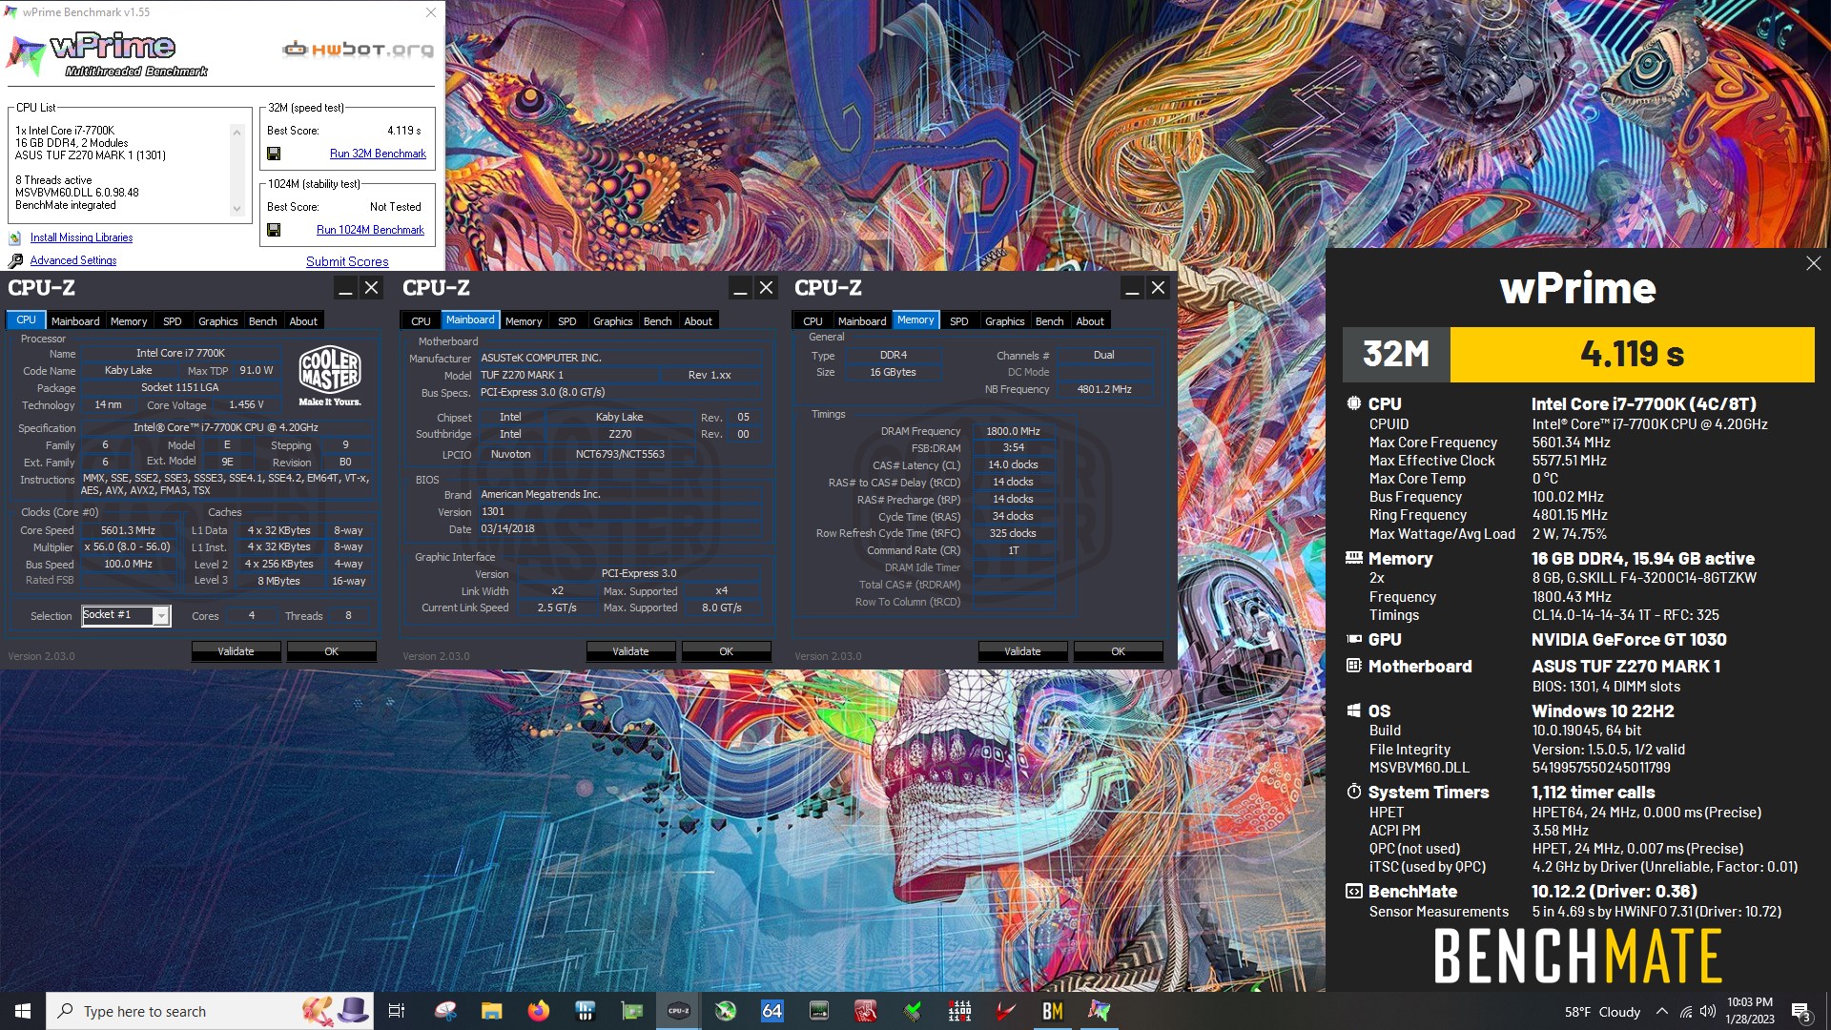This screenshot has height=1030, width=1831.
Task: Click the DRAM Frequency value 1800.0 MHz
Action: click(x=1013, y=431)
